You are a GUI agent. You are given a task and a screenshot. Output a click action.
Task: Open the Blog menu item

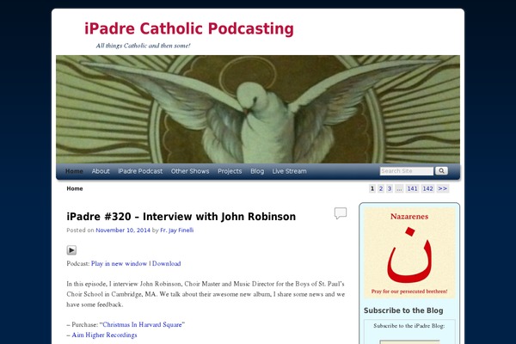pyautogui.click(x=257, y=171)
